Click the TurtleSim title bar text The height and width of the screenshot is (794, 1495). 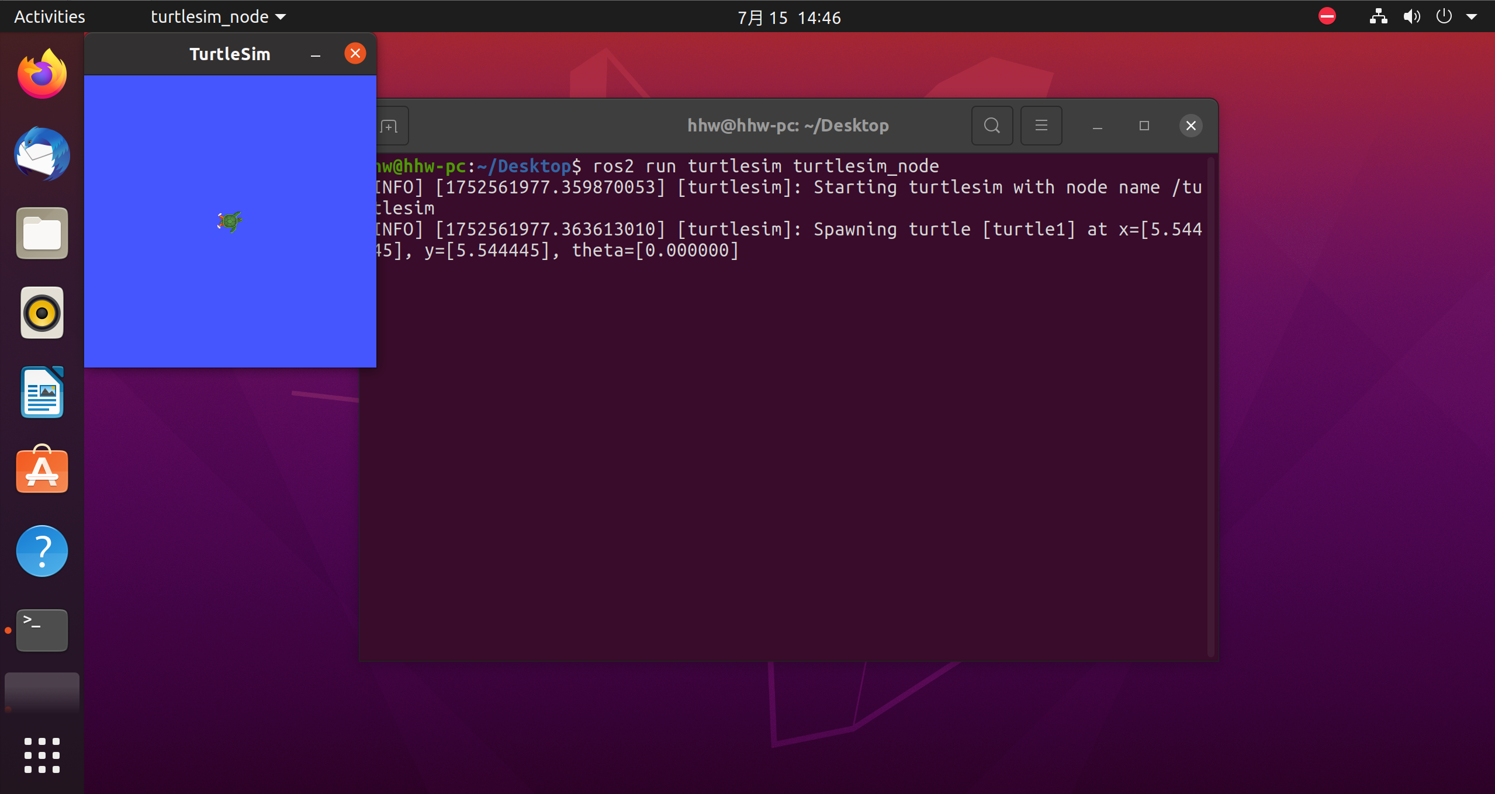tap(230, 54)
